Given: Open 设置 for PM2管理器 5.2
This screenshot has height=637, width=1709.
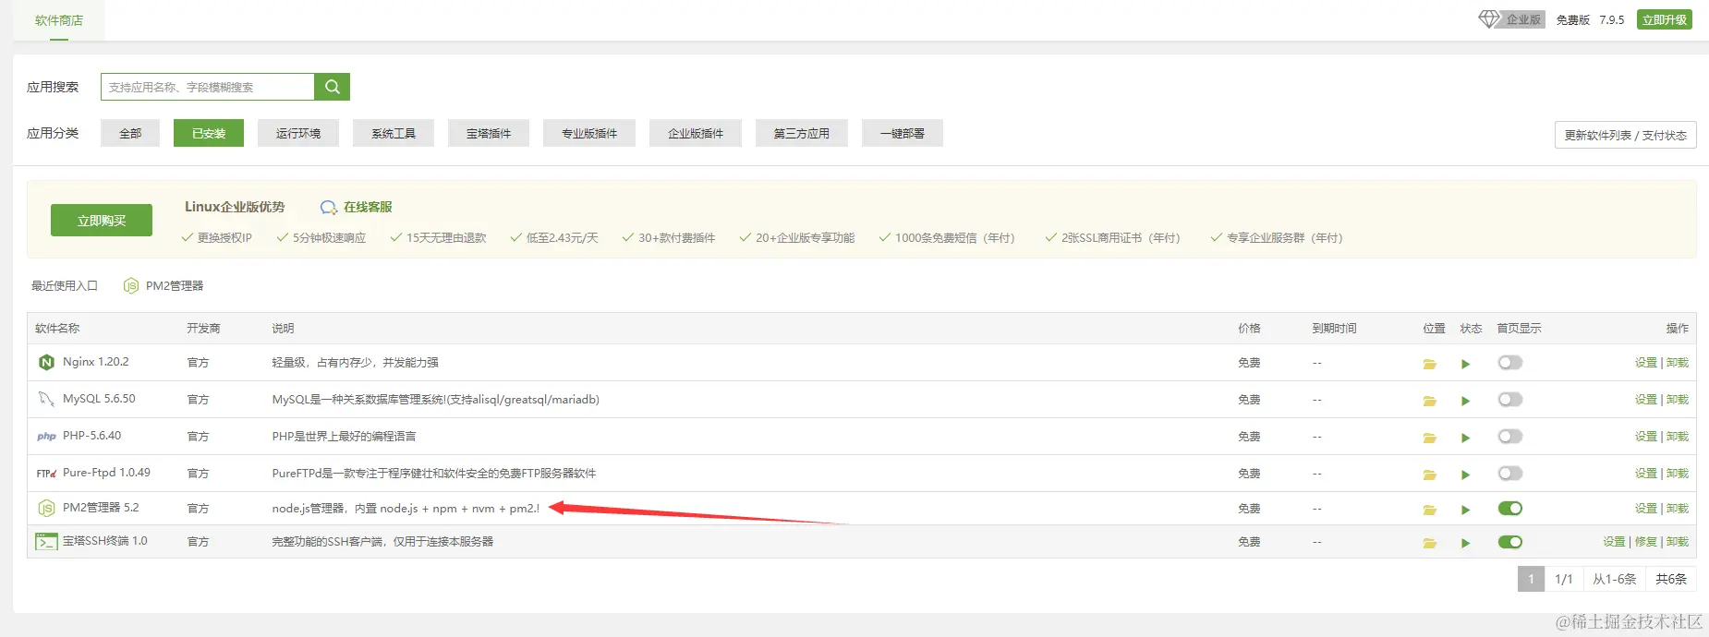Looking at the screenshot, I should [x=1646, y=509].
